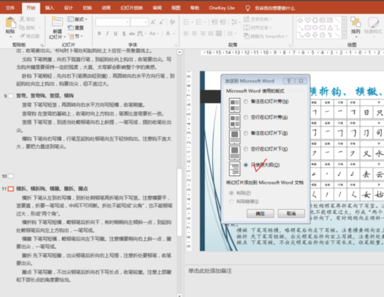
Task: Click the font color A button
Action: click(x=168, y=33)
